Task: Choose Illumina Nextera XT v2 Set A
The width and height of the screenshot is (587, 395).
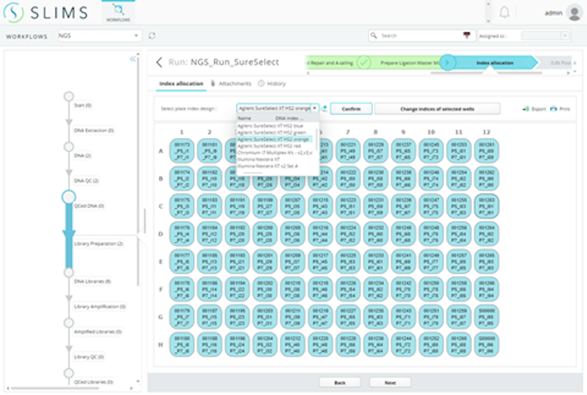Action: click(x=268, y=166)
